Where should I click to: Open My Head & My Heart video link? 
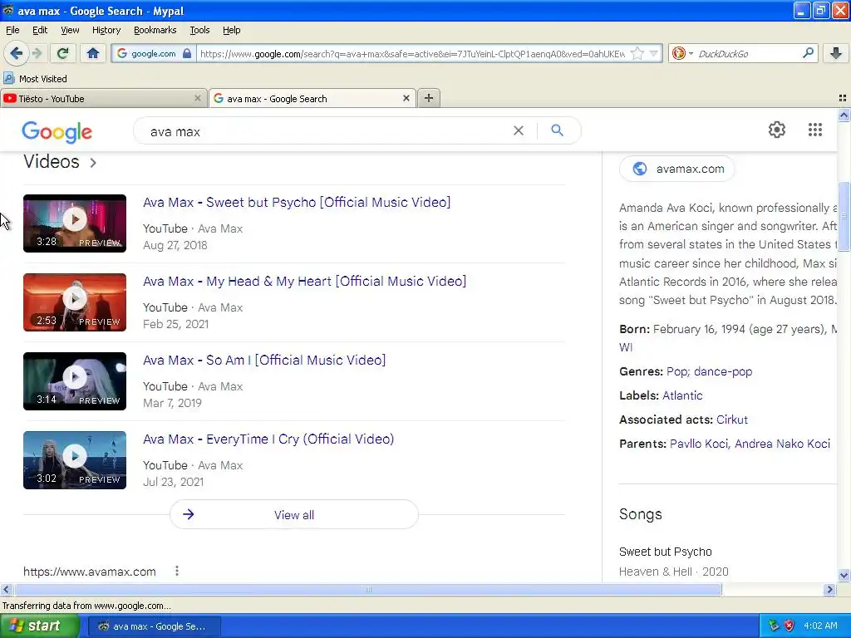pyautogui.click(x=304, y=282)
